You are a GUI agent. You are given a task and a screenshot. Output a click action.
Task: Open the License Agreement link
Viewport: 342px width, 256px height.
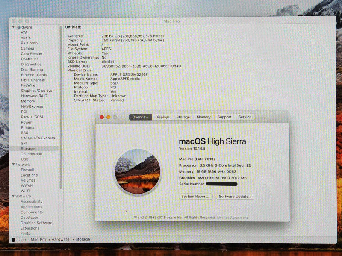[x=232, y=218]
